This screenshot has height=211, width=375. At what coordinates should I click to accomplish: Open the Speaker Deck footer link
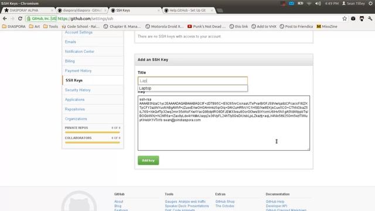click(186, 206)
